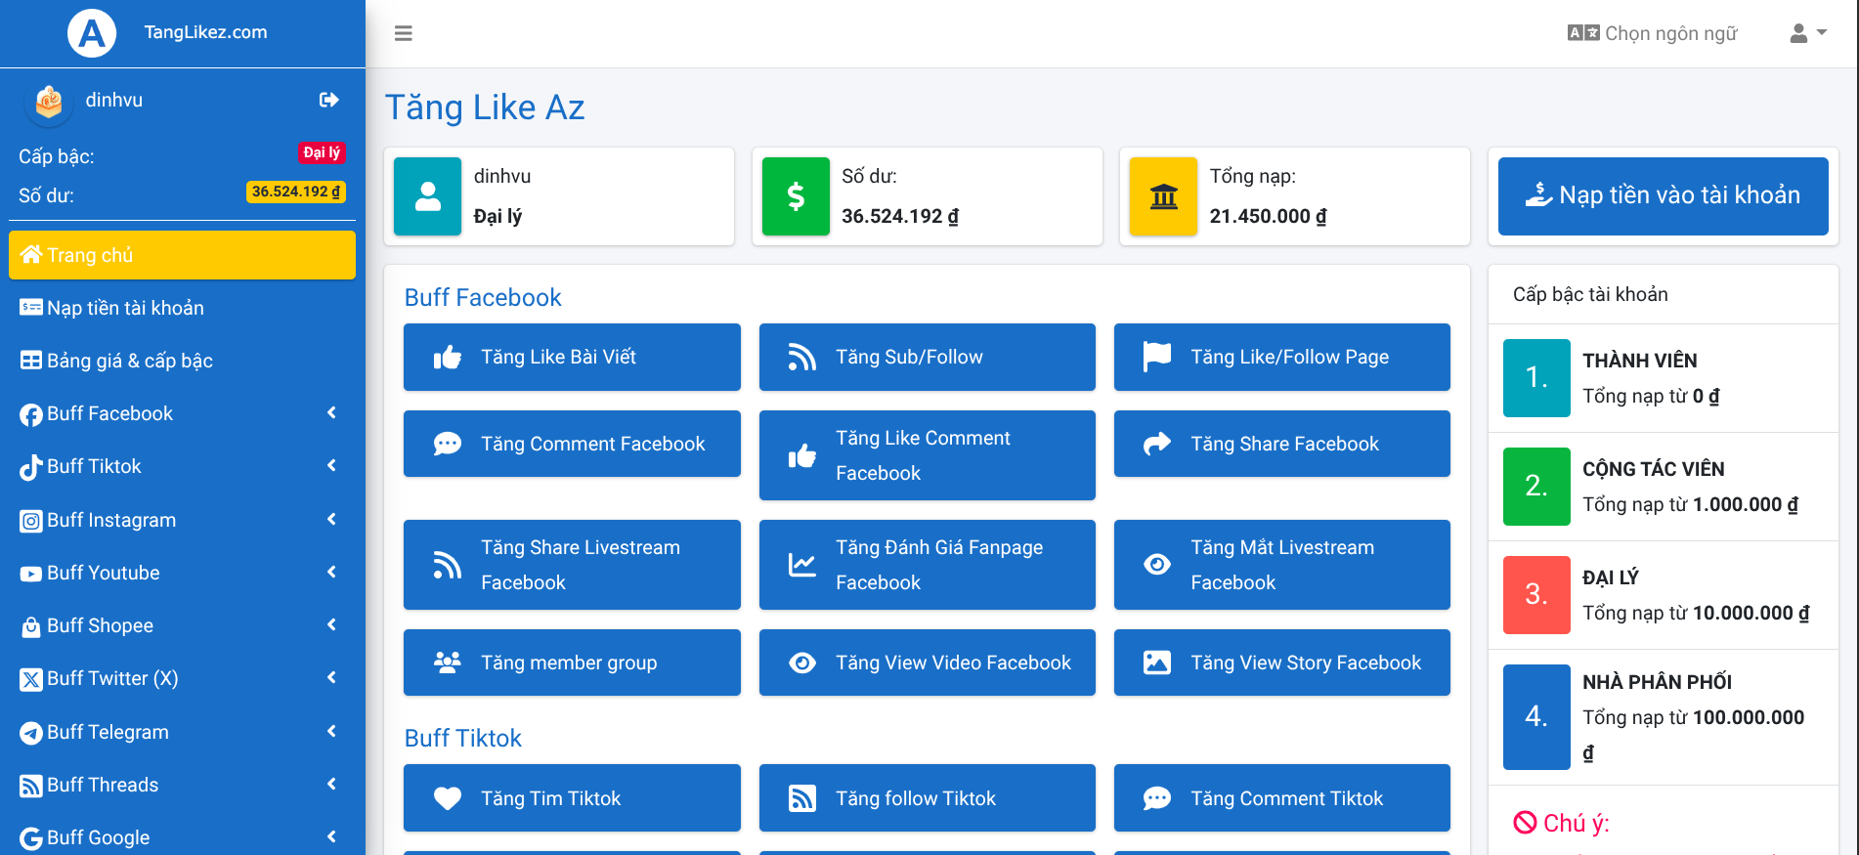Viewport: 1859px width, 855px height.
Task: Click Tăng Like Bài Viết button
Action: coord(572,358)
